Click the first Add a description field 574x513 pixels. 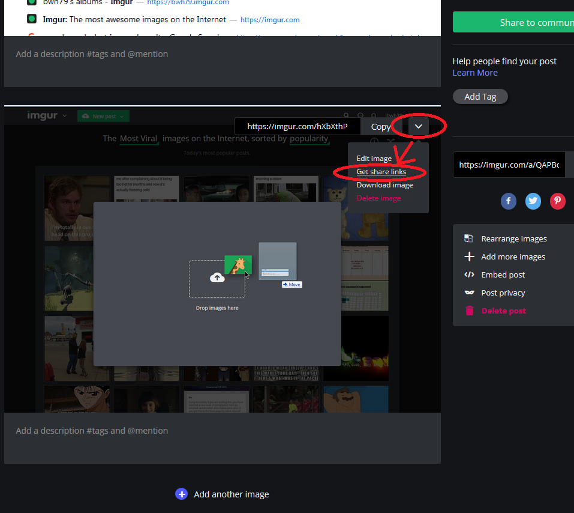point(222,61)
